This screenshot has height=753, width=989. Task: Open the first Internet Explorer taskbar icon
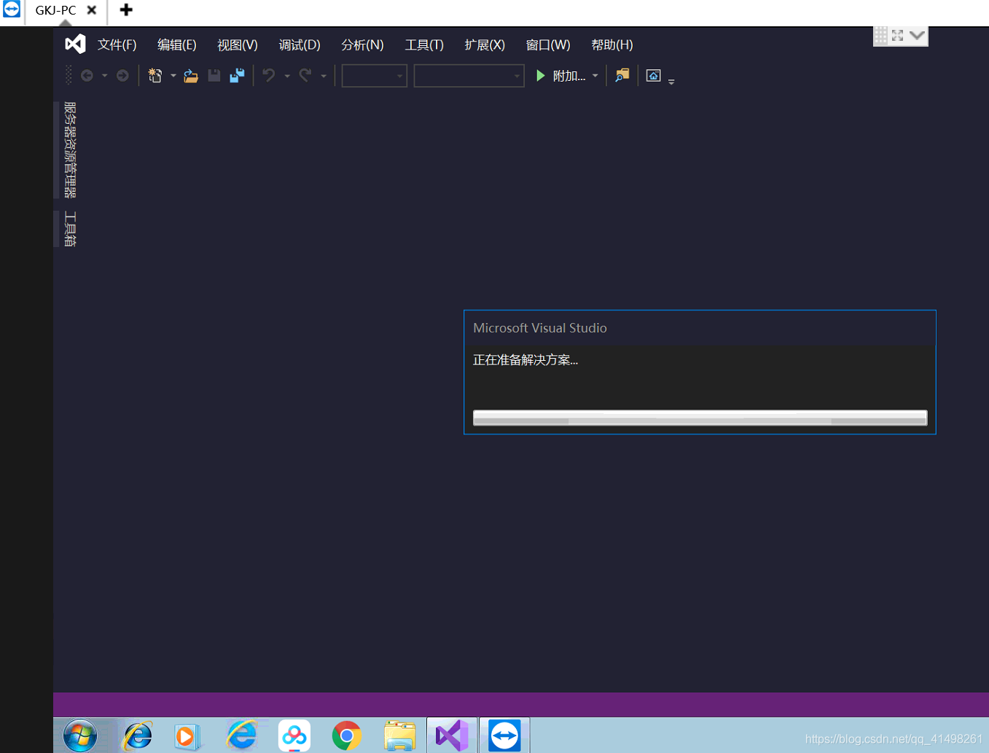click(x=137, y=736)
